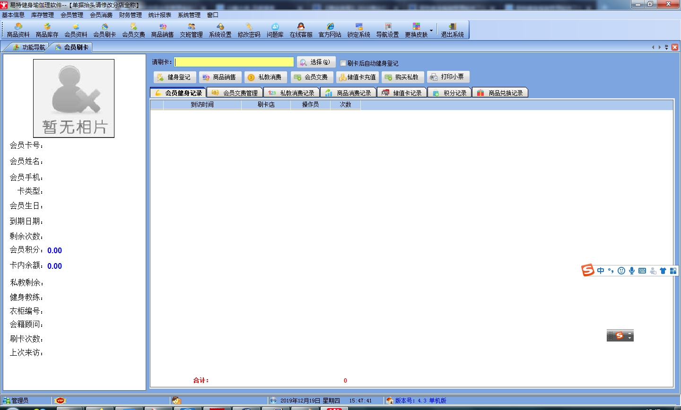Open 商品资料 from the main toolbar
Screen dimensions: 681x410
tap(18, 30)
